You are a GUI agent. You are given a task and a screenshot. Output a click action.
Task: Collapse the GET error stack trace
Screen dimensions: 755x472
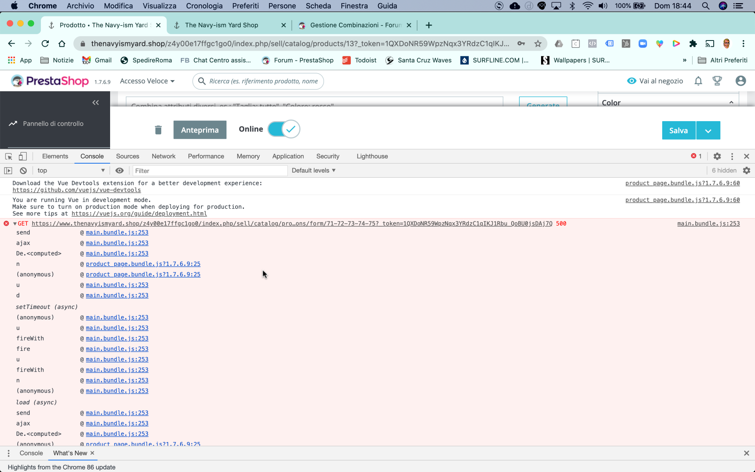[15, 223]
